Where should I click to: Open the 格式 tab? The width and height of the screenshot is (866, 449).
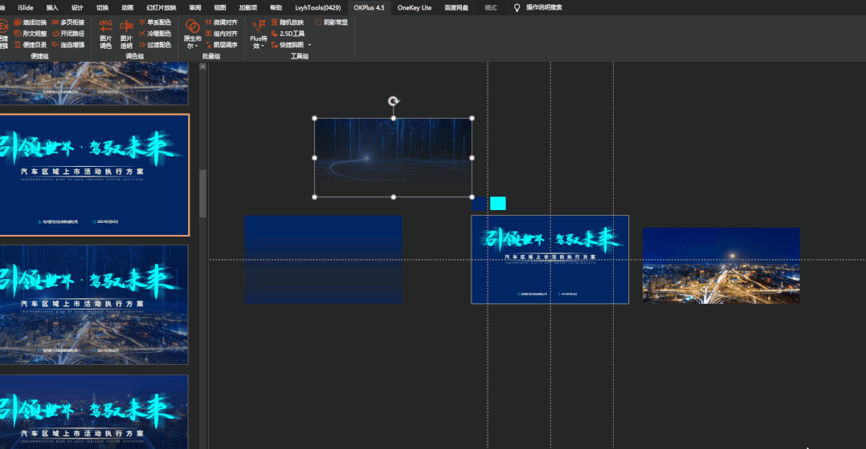click(x=490, y=8)
